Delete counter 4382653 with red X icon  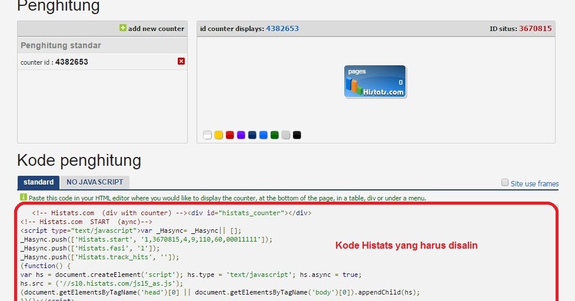pos(181,61)
